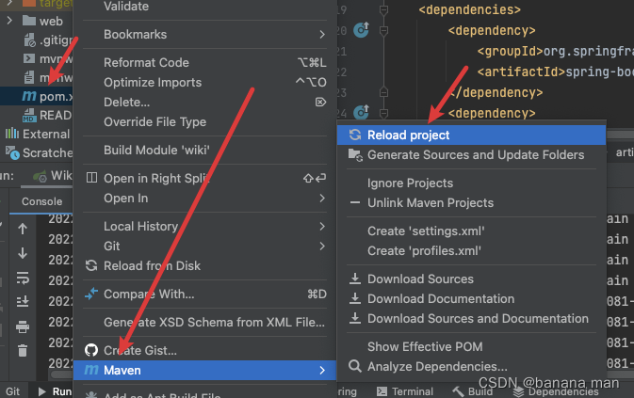Collapse dependencies tag fold marker

click(x=383, y=9)
